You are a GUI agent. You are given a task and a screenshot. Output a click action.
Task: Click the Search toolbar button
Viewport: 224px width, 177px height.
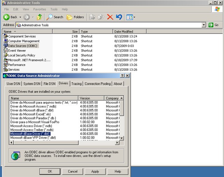point(55,17)
